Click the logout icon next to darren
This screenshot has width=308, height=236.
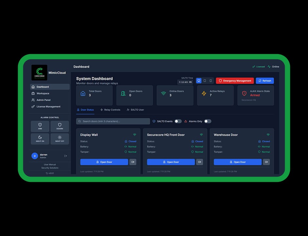(66, 156)
